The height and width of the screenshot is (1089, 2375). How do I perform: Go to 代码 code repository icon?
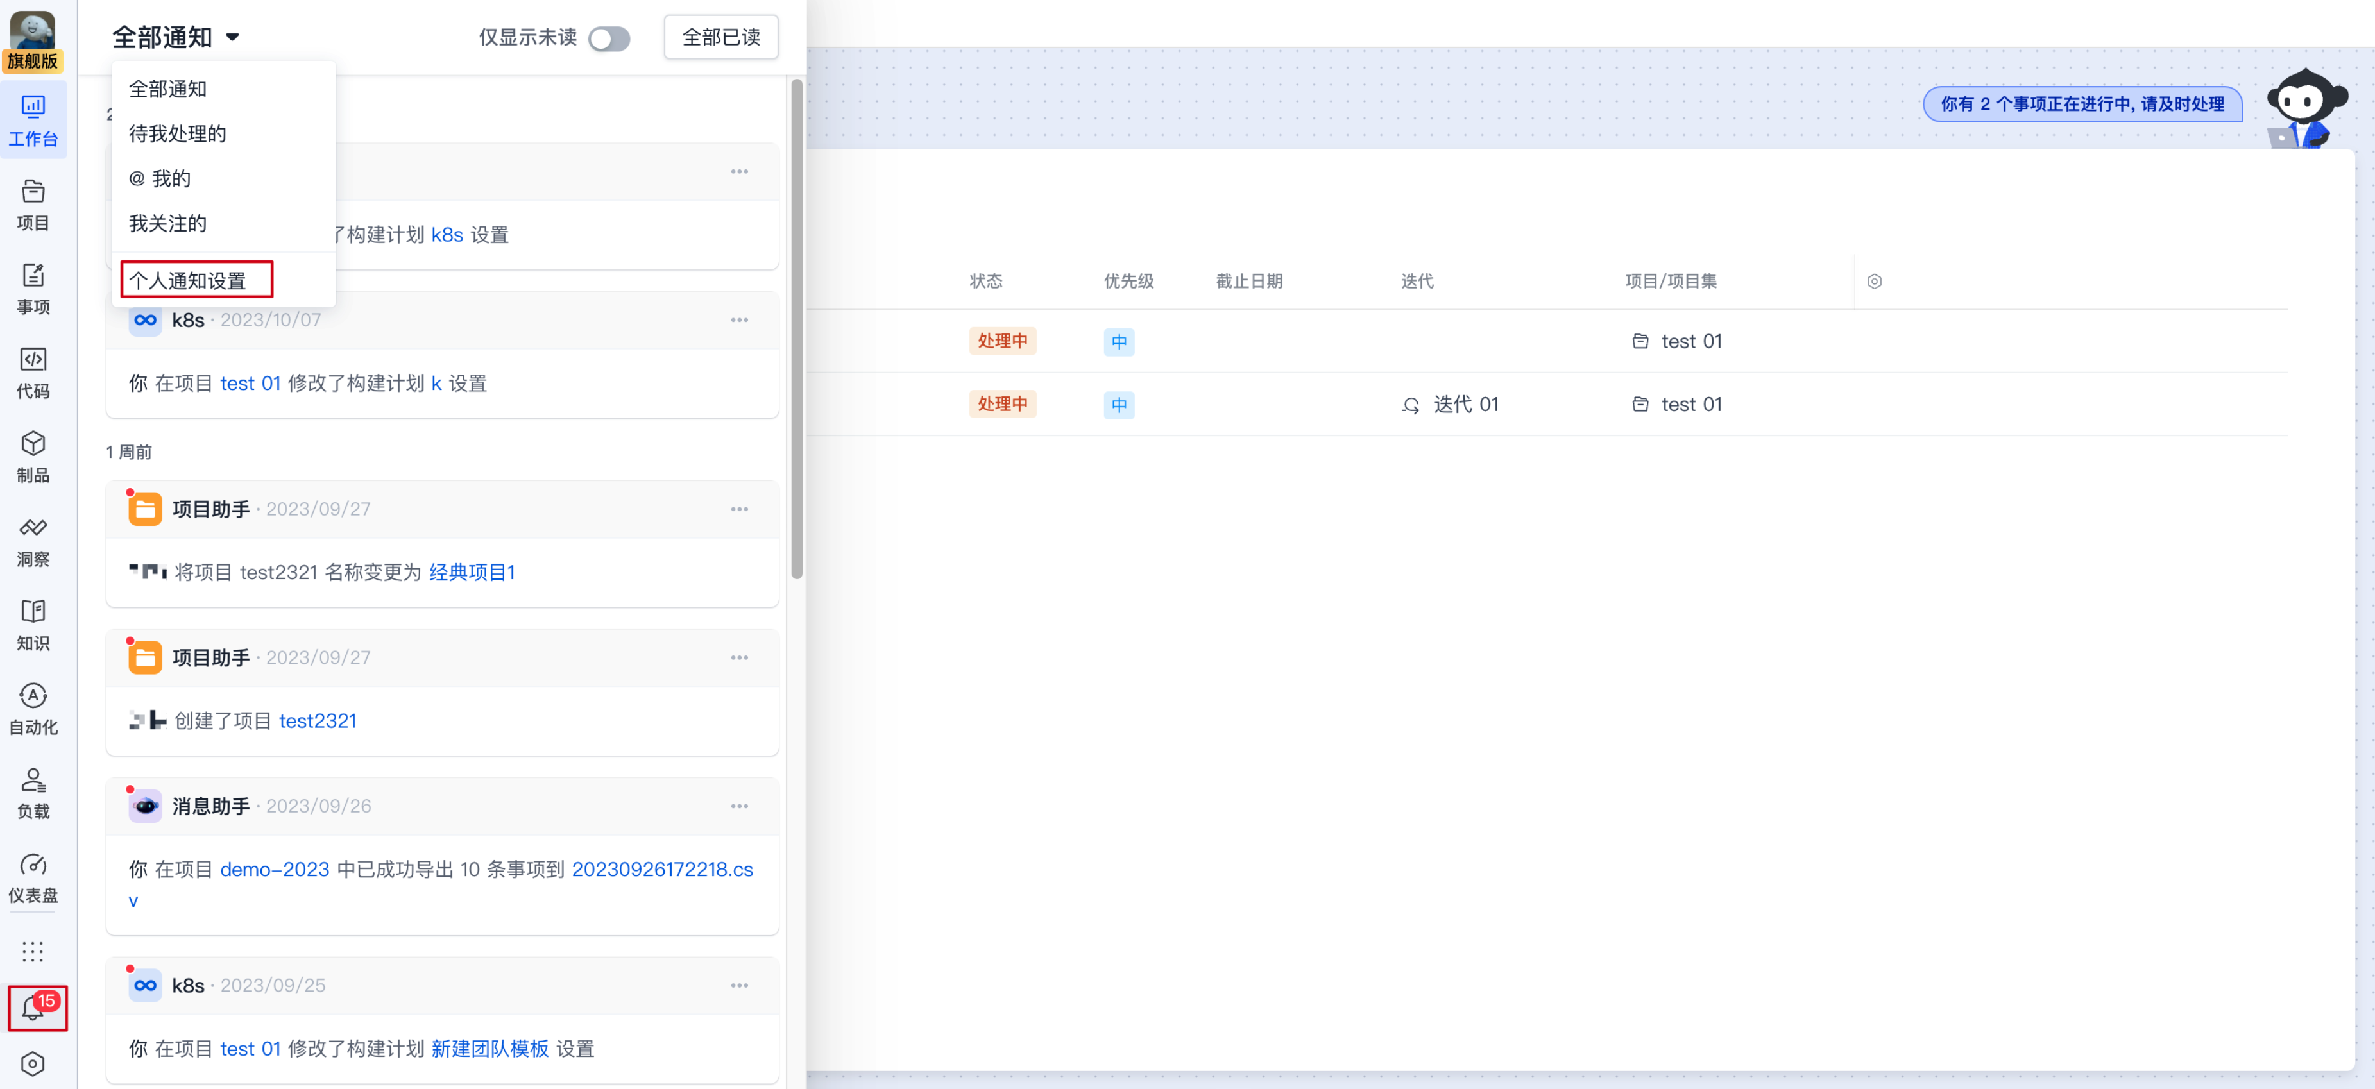tap(33, 372)
